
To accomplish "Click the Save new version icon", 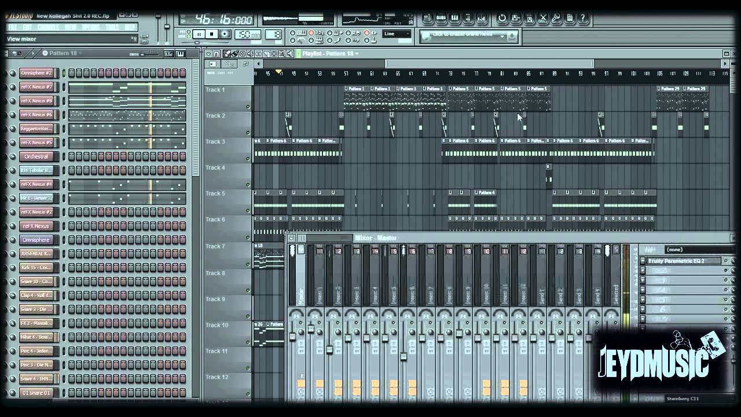I will coord(516,17).
